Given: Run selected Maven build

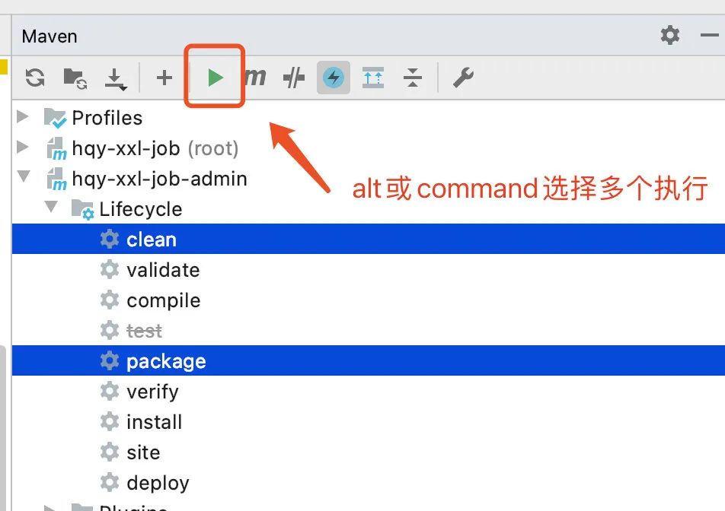Looking at the screenshot, I should [x=215, y=78].
